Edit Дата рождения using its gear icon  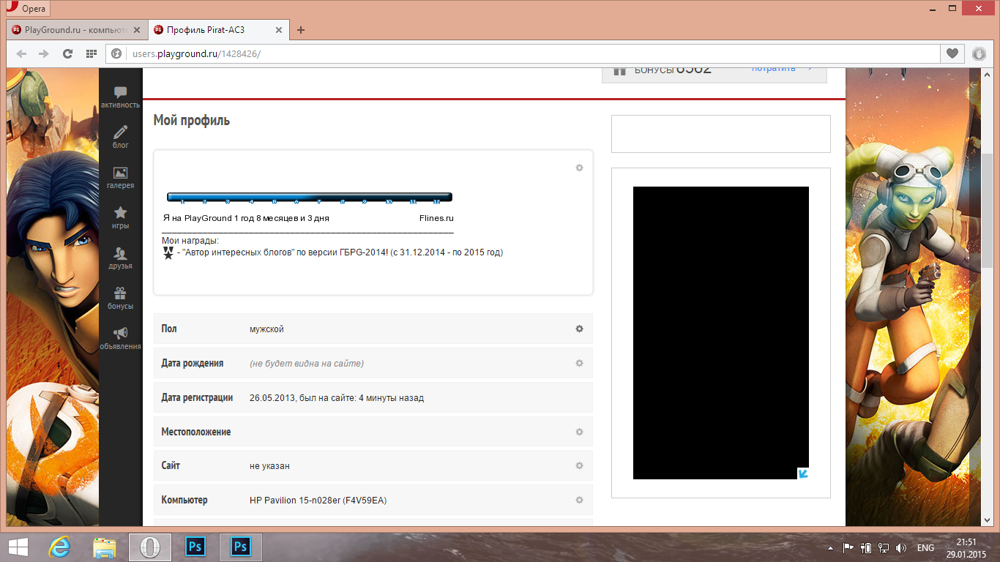coord(579,363)
